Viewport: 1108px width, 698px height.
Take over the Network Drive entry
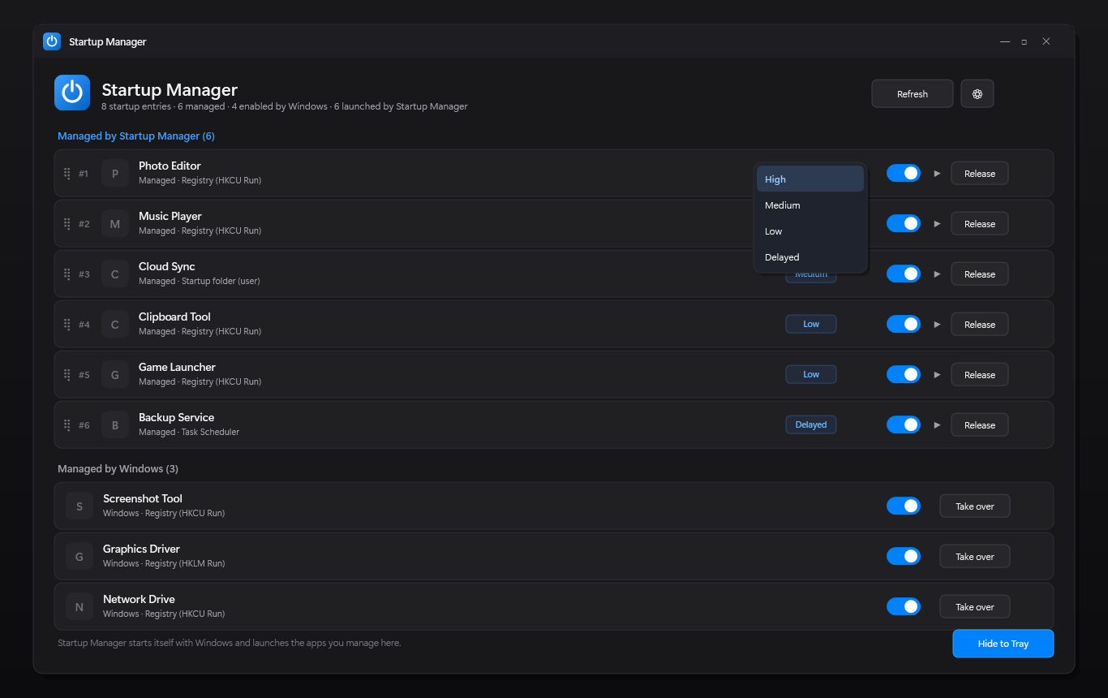tap(975, 607)
